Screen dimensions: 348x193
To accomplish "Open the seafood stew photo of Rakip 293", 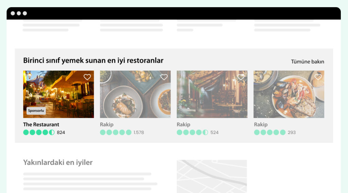I will pos(289,94).
